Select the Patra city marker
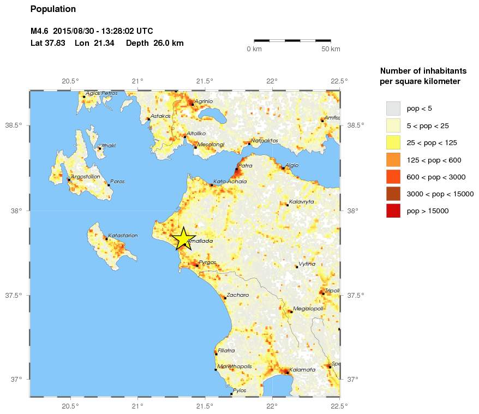 (x=237, y=169)
